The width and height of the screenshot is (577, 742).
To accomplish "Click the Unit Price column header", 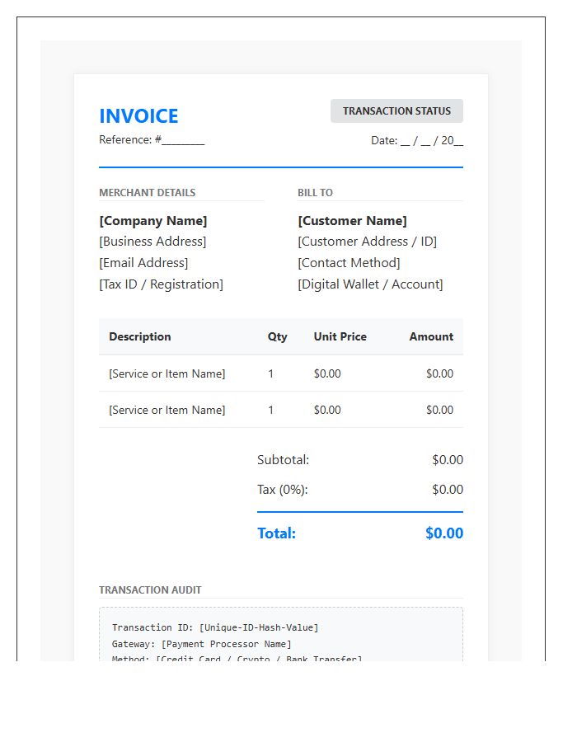I will pos(340,336).
